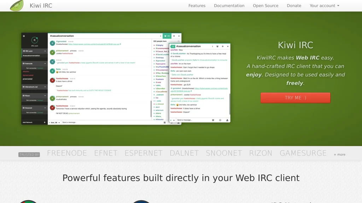Click the users icon in small demo window header

pyautogui.click(x=217, y=46)
